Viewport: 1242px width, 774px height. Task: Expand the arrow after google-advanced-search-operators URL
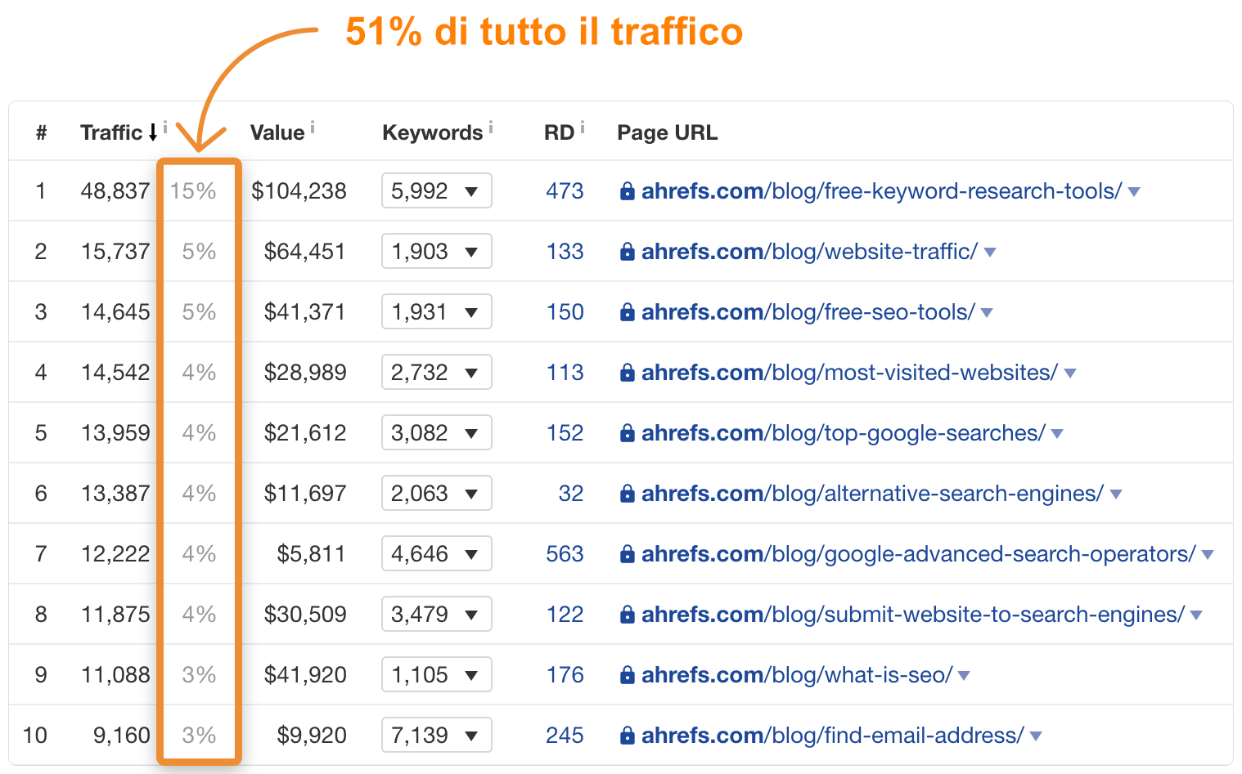tap(1208, 555)
